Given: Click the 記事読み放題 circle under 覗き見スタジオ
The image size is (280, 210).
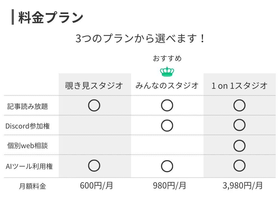Looking at the screenshot, I should tap(94, 105).
